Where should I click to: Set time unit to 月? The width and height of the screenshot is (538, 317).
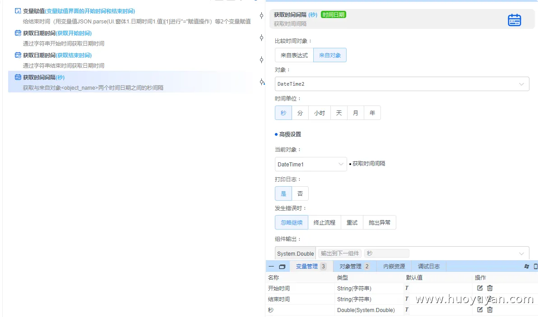(356, 113)
